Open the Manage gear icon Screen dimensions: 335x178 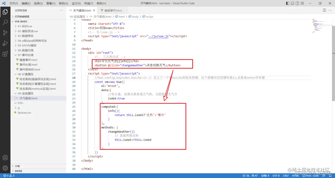tap(5, 168)
